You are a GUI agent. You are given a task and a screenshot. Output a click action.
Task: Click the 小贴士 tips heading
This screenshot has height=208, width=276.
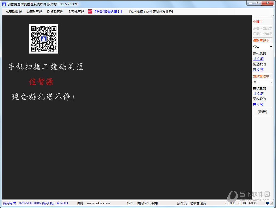258,22
